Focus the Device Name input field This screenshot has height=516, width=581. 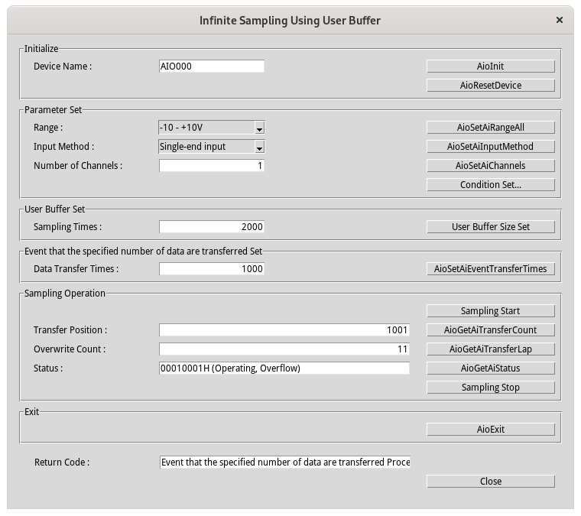coord(211,67)
